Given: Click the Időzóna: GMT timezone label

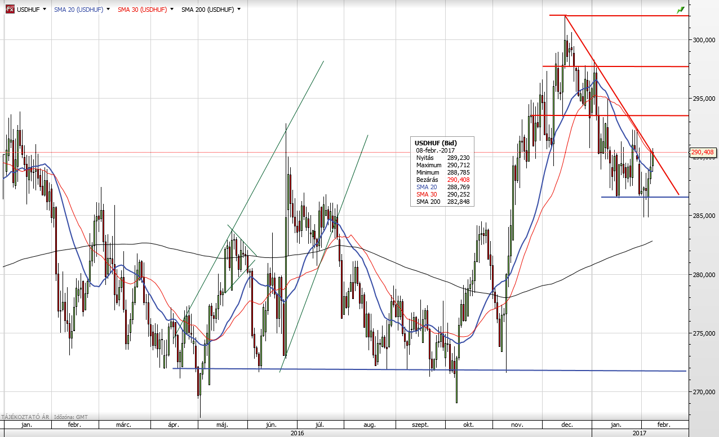Looking at the screenshot, I should [70, 417].
